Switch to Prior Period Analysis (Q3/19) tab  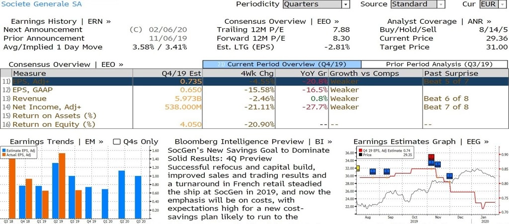(434, 64)
